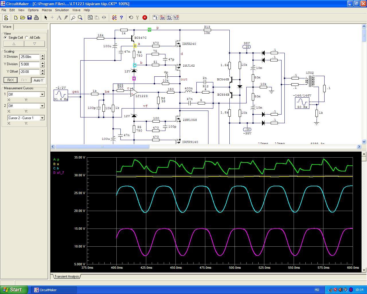Select the Single Cell radio button
The image size is (367, 294).
(x=6, y=38)
